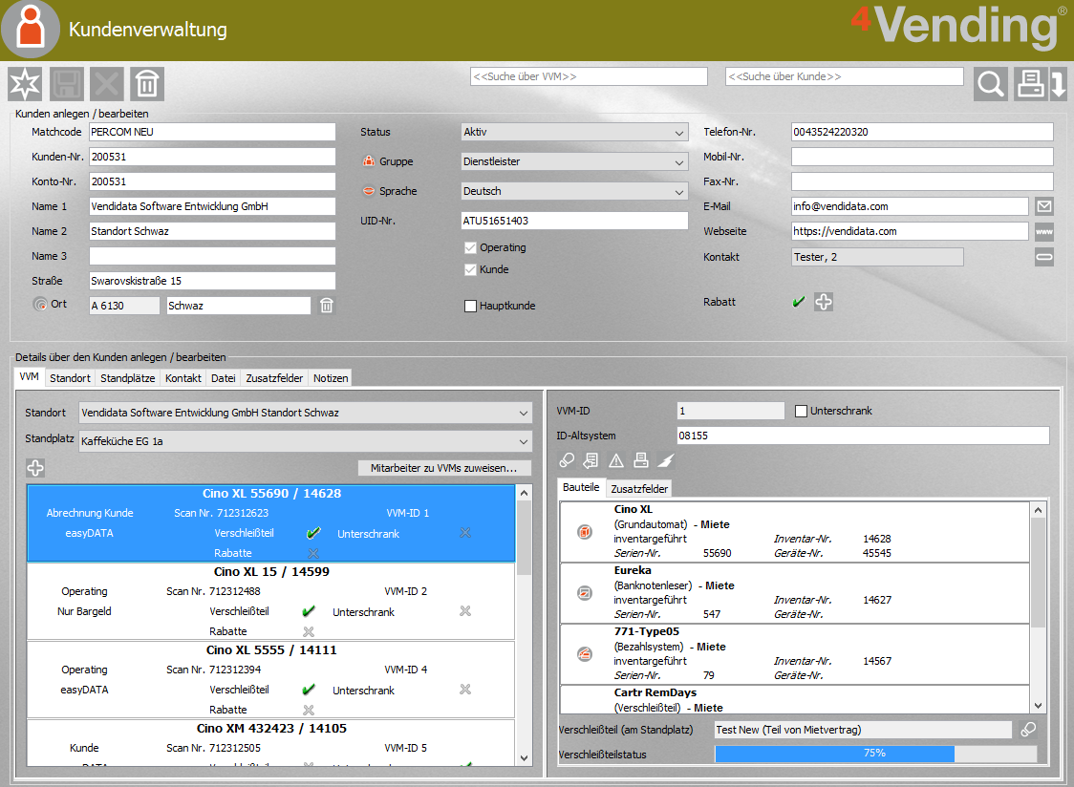Click the UID-Nr. field ATU51651403
Viewport: 1074px width, 787px height.
[x=574, y=221]
